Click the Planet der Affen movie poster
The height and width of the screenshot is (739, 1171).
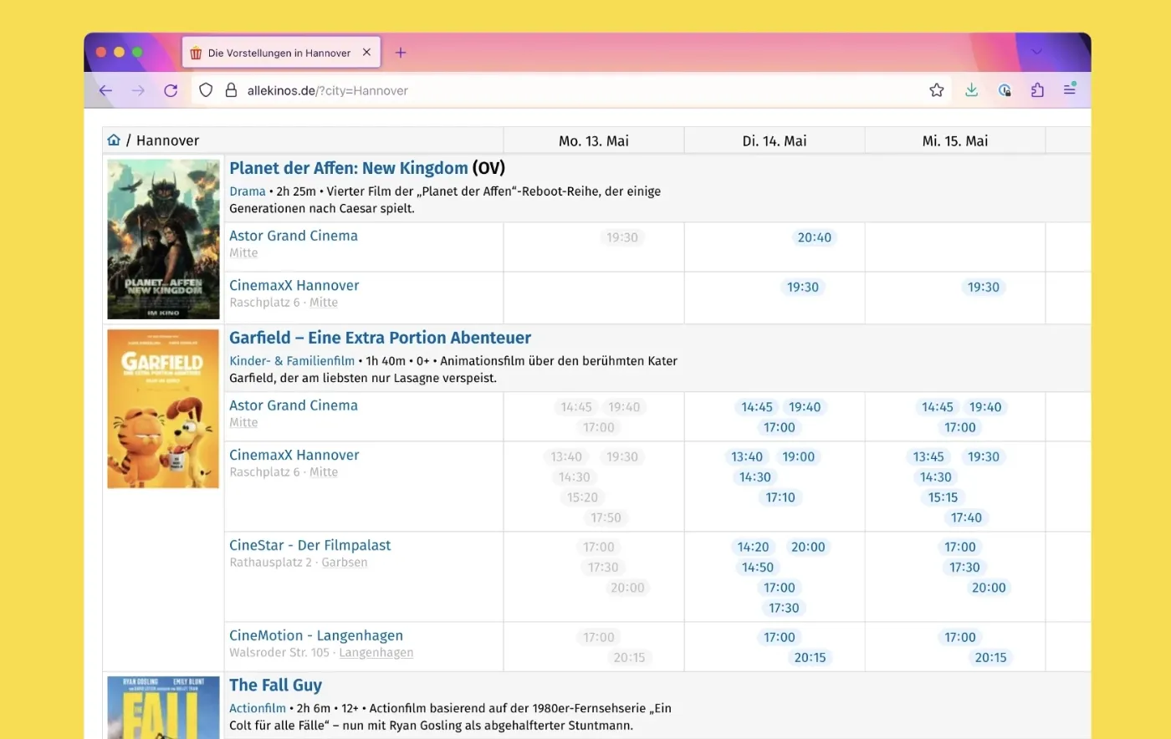click(163, 239)
